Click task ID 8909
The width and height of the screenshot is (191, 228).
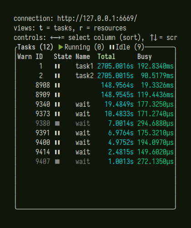coord(43,95)
